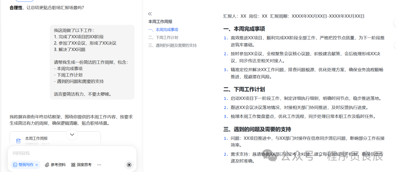Image resolution: width=396 pixels, height=172 pixels.
Task: Toggle 深度思考 deep thinking mode
Action: (81, 165)
